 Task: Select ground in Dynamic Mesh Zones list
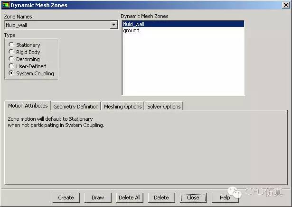183,30
